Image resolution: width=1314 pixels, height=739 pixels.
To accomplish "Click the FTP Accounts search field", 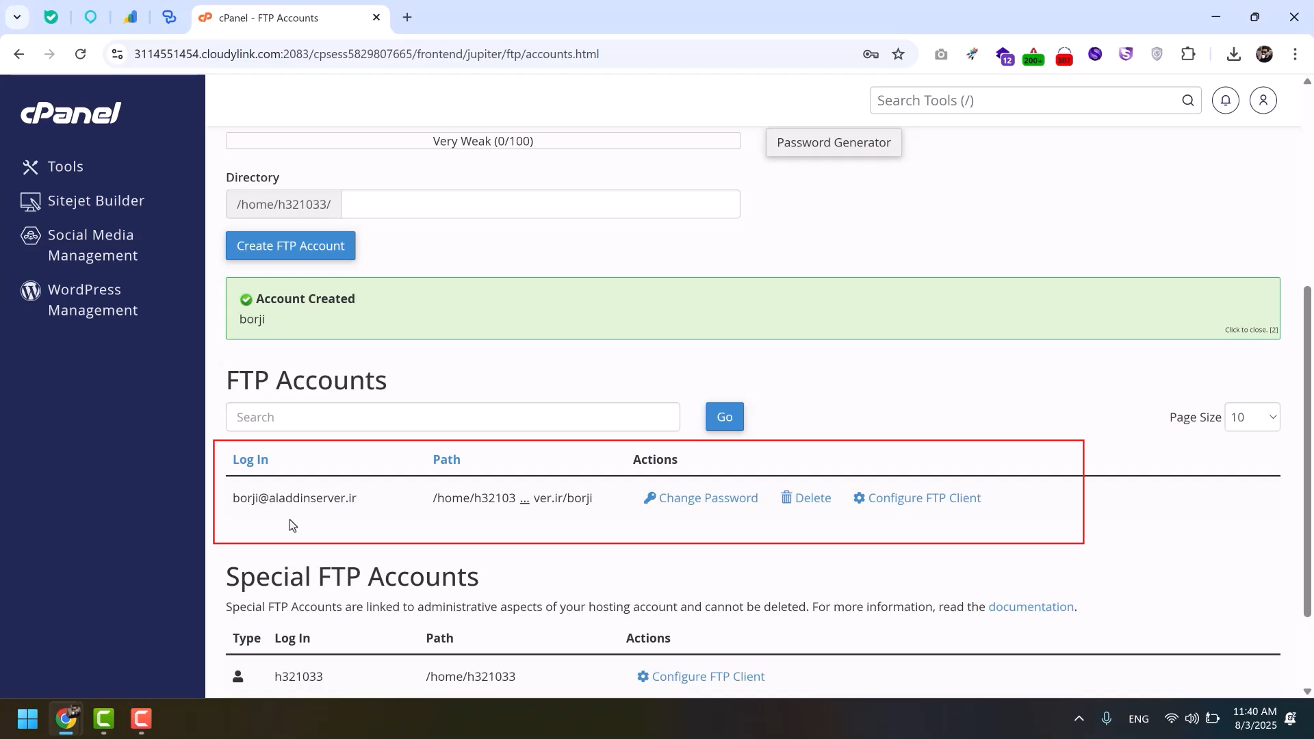I will [453, 417].
